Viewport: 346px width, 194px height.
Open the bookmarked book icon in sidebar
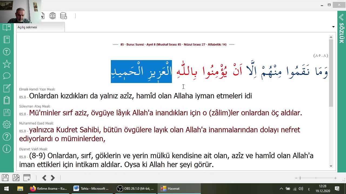pyautogui.click(x=6, y=27)
